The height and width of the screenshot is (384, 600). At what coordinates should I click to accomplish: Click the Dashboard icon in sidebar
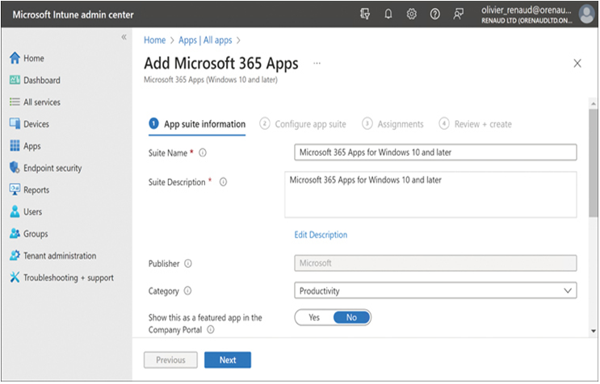pyautogui.click(x=15, y=80)
